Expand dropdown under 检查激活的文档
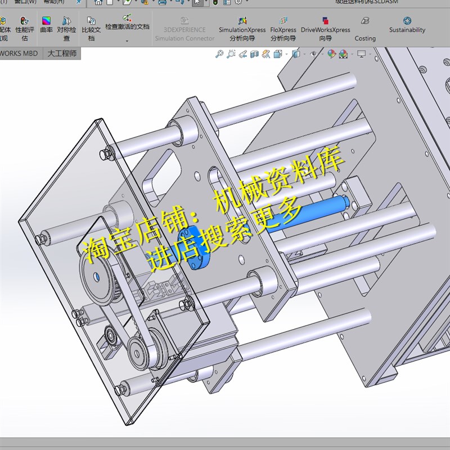The width and height of the screenshot is (450, 450). coord(127,41)
